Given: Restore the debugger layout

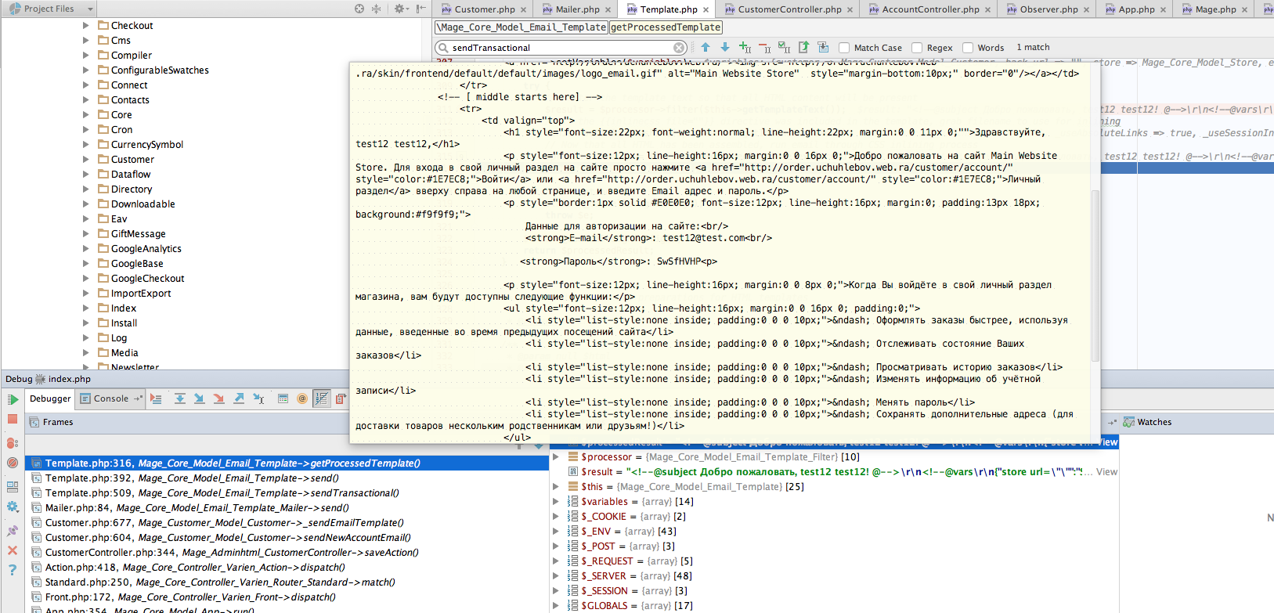Looking at the screenshot, I should point(13,486).
